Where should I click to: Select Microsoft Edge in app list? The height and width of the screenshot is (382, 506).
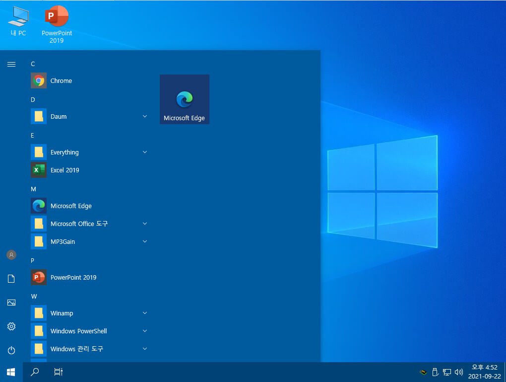(x=89, y=206)
